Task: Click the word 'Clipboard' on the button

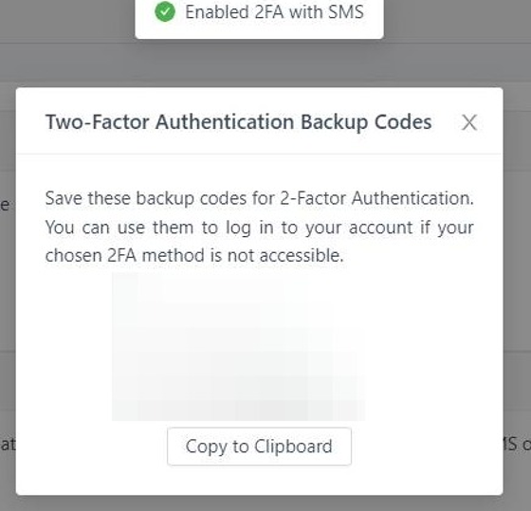Action: 293,447
